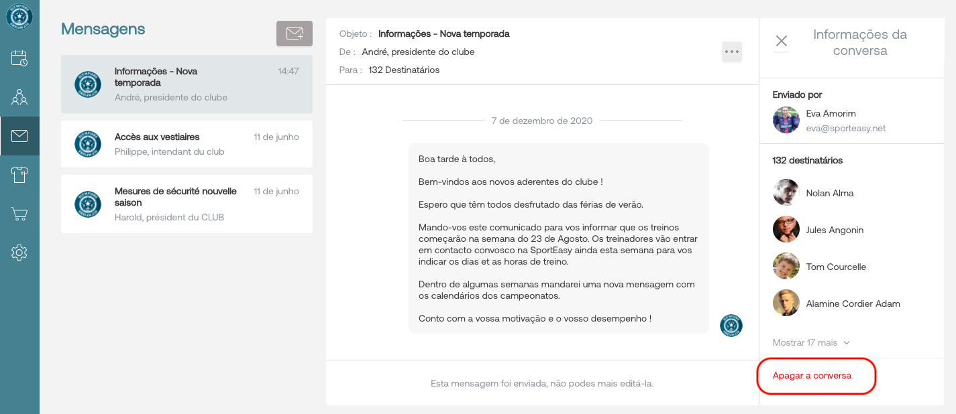Click 'Apagar a conversa' link

(x=812, y=376)
